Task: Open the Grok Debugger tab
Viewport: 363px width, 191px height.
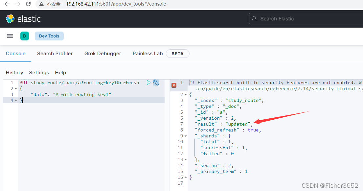Action: [102, 54]
